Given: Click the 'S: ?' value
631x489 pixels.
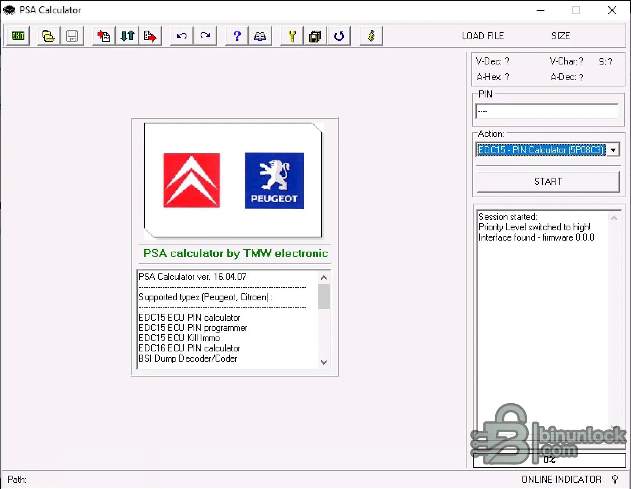Looking at the screenshot, I should coord(606,62).
